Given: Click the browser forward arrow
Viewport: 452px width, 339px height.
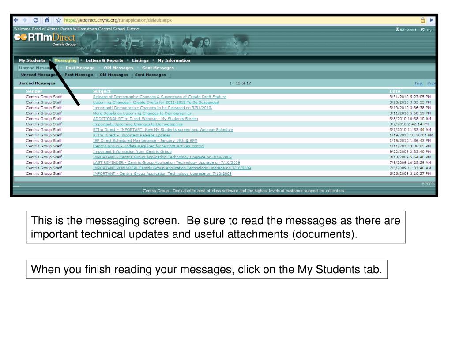Looking at the screenshot, I should pyautogui.click(x=25, y=20).
